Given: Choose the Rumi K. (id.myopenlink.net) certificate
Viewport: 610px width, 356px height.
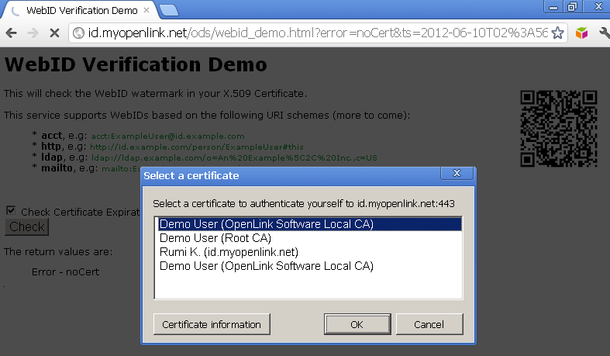Looking at the screenshot, I should 229,252.
